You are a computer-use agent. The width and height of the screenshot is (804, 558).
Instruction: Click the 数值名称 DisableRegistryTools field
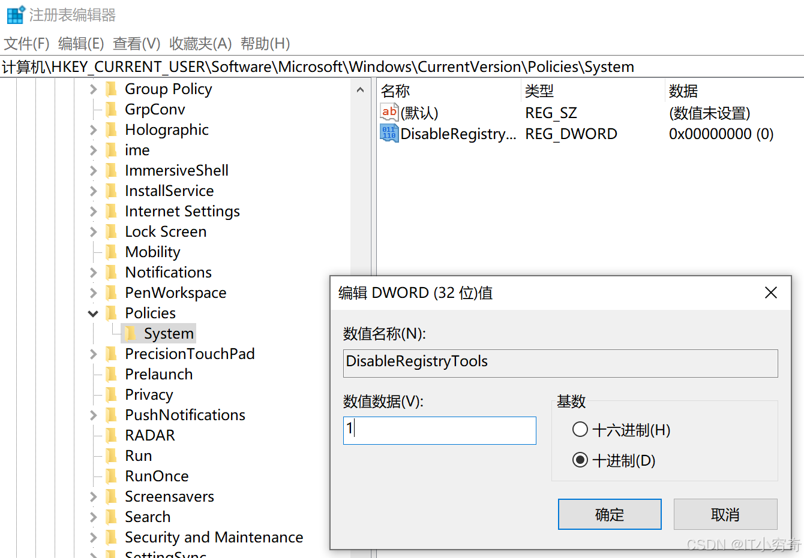pyautogui.click(x=560, y=363)
